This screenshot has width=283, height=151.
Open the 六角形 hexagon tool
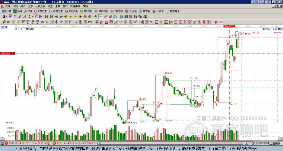click(158, 11)
